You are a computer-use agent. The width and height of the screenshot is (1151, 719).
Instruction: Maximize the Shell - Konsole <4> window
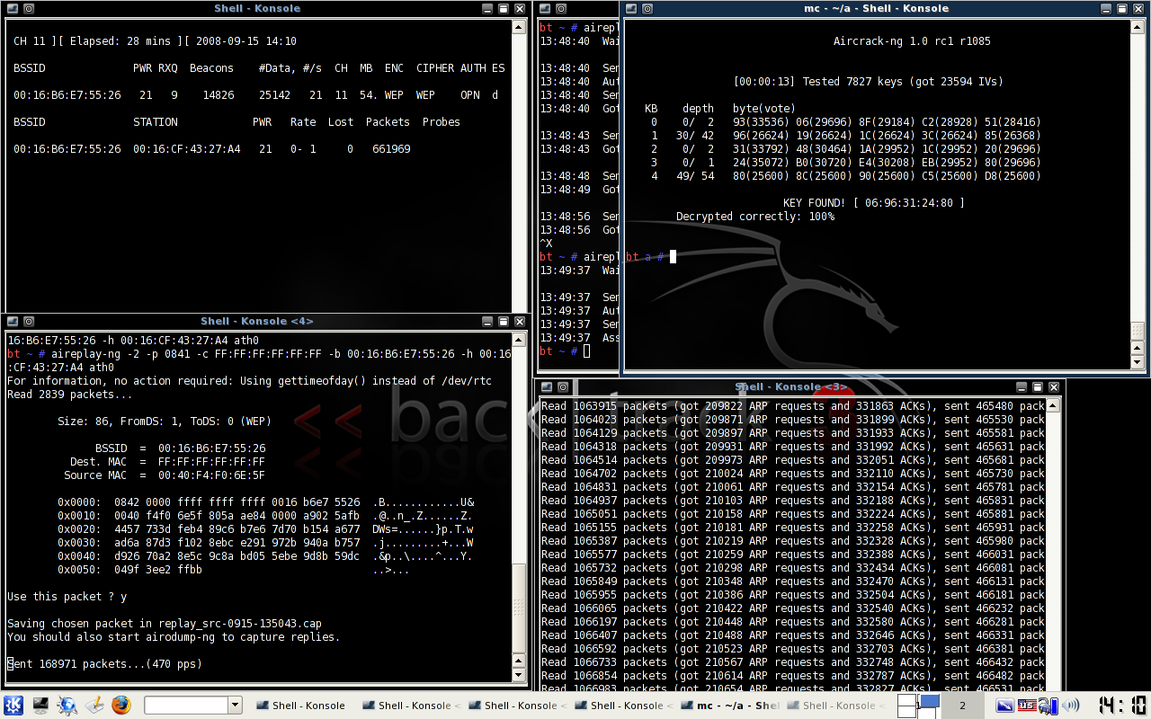(x=503, y=321)
